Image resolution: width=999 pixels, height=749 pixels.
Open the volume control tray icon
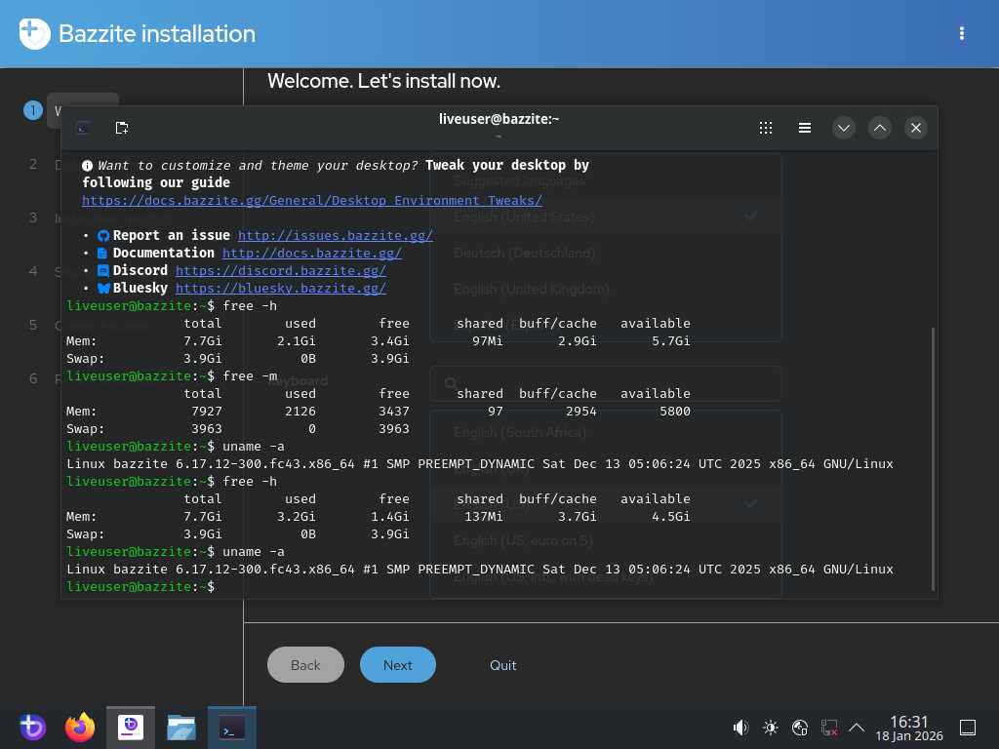click(740, 728)
